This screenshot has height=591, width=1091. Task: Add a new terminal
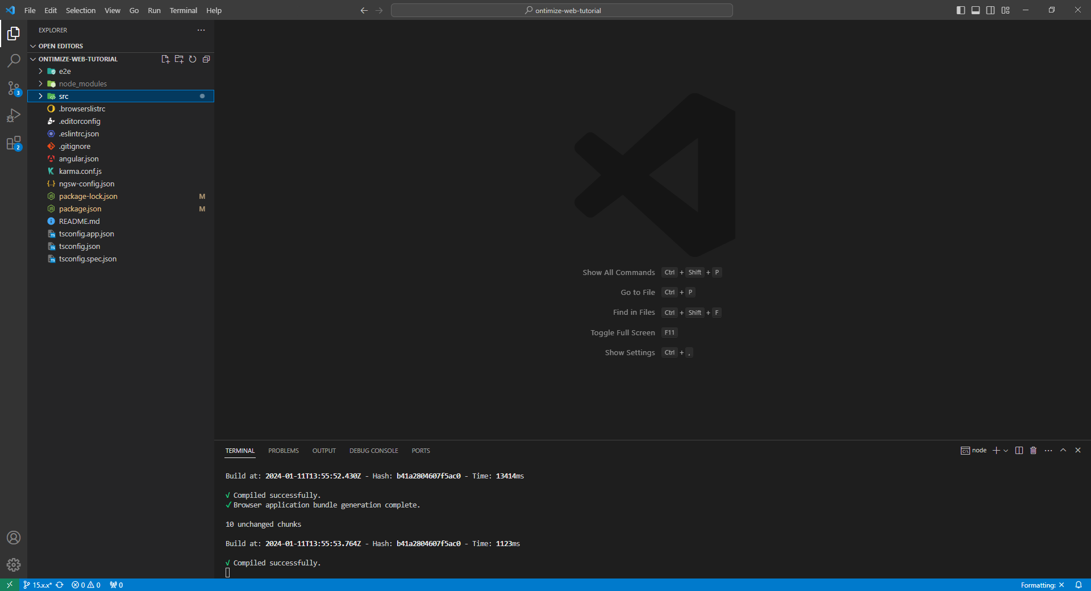996,451
